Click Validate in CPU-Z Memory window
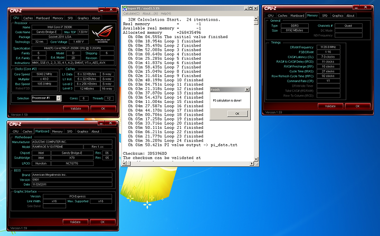This screenshot has width=380, height=236. coord(330,106)
